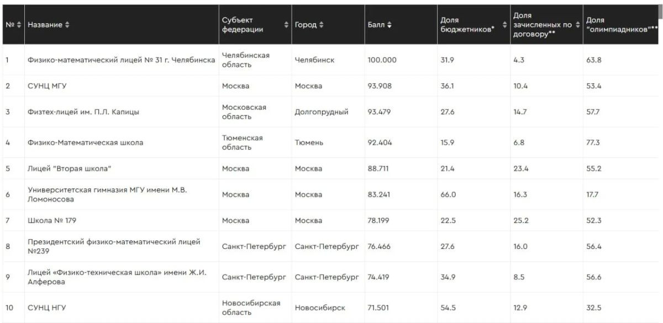Click sort icon beside Город header

click(322, 25)
